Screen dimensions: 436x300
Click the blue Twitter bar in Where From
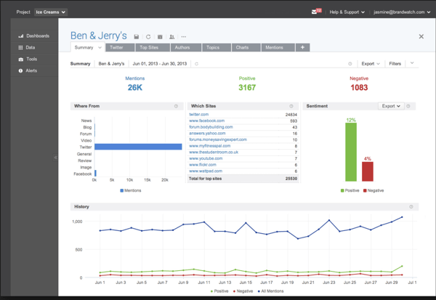138,147
